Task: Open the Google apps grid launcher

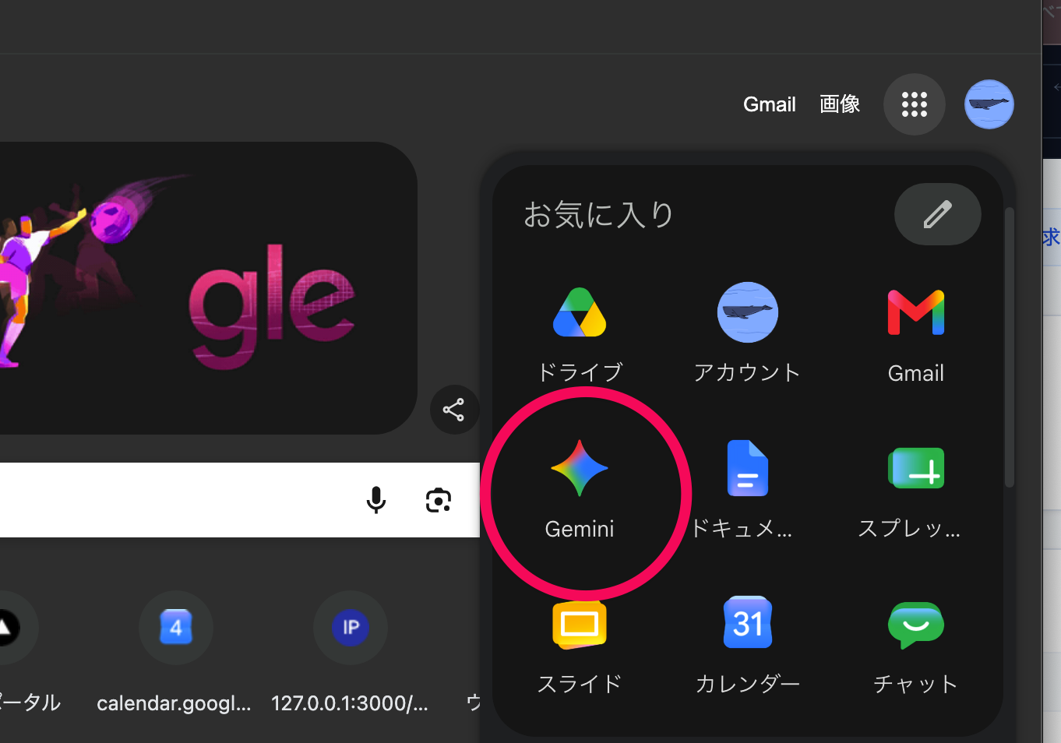Action: point(914,104)
